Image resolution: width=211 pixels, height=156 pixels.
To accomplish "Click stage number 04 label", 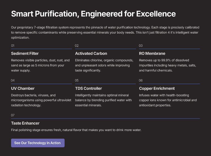I will [13, 80].
